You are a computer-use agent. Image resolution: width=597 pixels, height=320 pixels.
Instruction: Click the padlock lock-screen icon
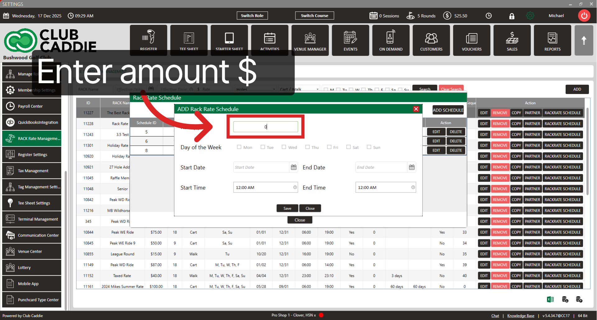pyautogui.click(x=511, y=16)
